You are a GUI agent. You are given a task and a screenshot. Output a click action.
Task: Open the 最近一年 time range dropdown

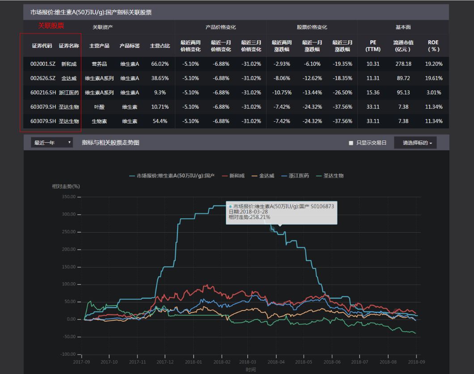pyautogui.click(x=52, y=143)
